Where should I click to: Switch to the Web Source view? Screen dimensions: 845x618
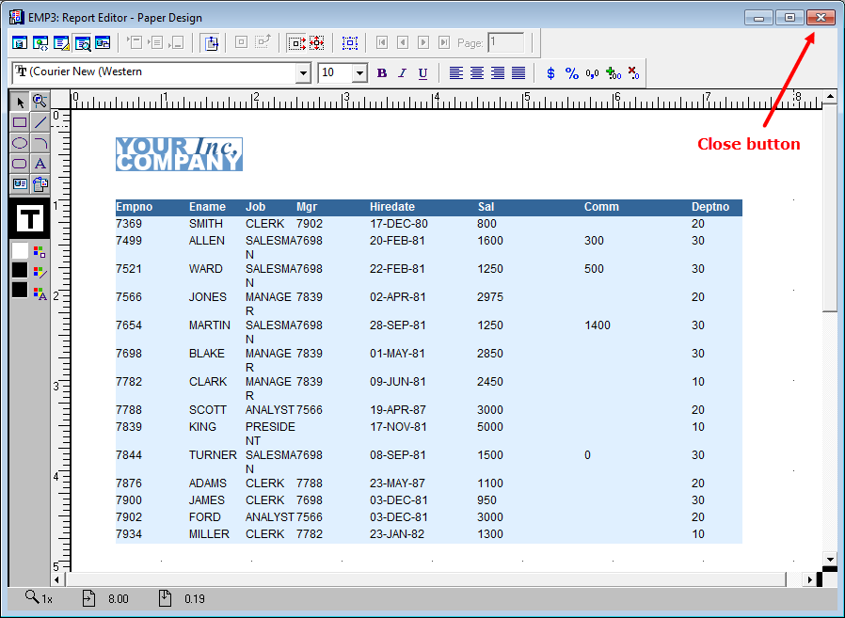(x=40, y=42)
